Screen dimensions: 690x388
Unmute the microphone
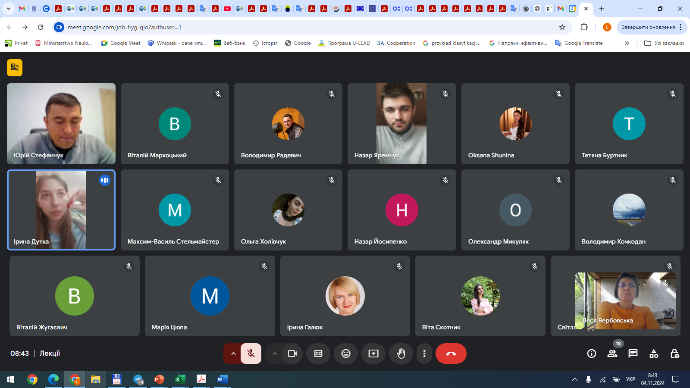251,354
